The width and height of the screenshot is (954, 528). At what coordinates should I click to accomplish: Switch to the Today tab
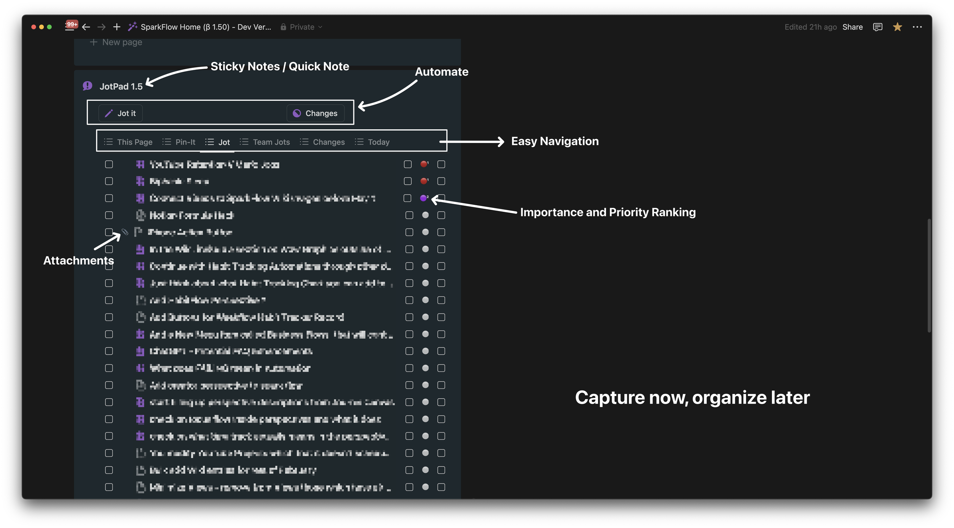pyautogui.click(x=372, y=142)
